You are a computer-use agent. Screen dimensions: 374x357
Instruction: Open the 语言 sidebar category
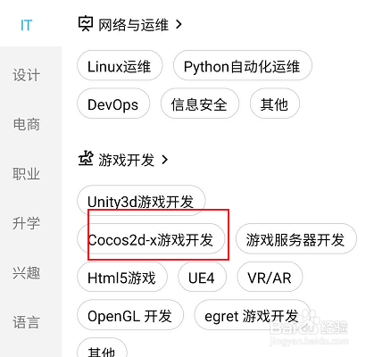[x=26, y=322]
